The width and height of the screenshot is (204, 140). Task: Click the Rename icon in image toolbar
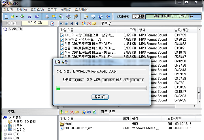click(x=94, y=23)
